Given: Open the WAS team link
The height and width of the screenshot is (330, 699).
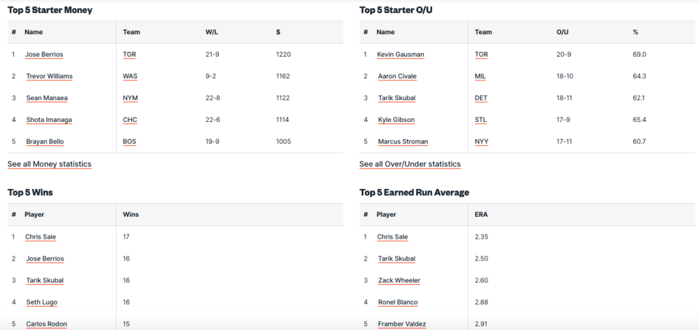Looking at the screenshot, I should [130, 76].
